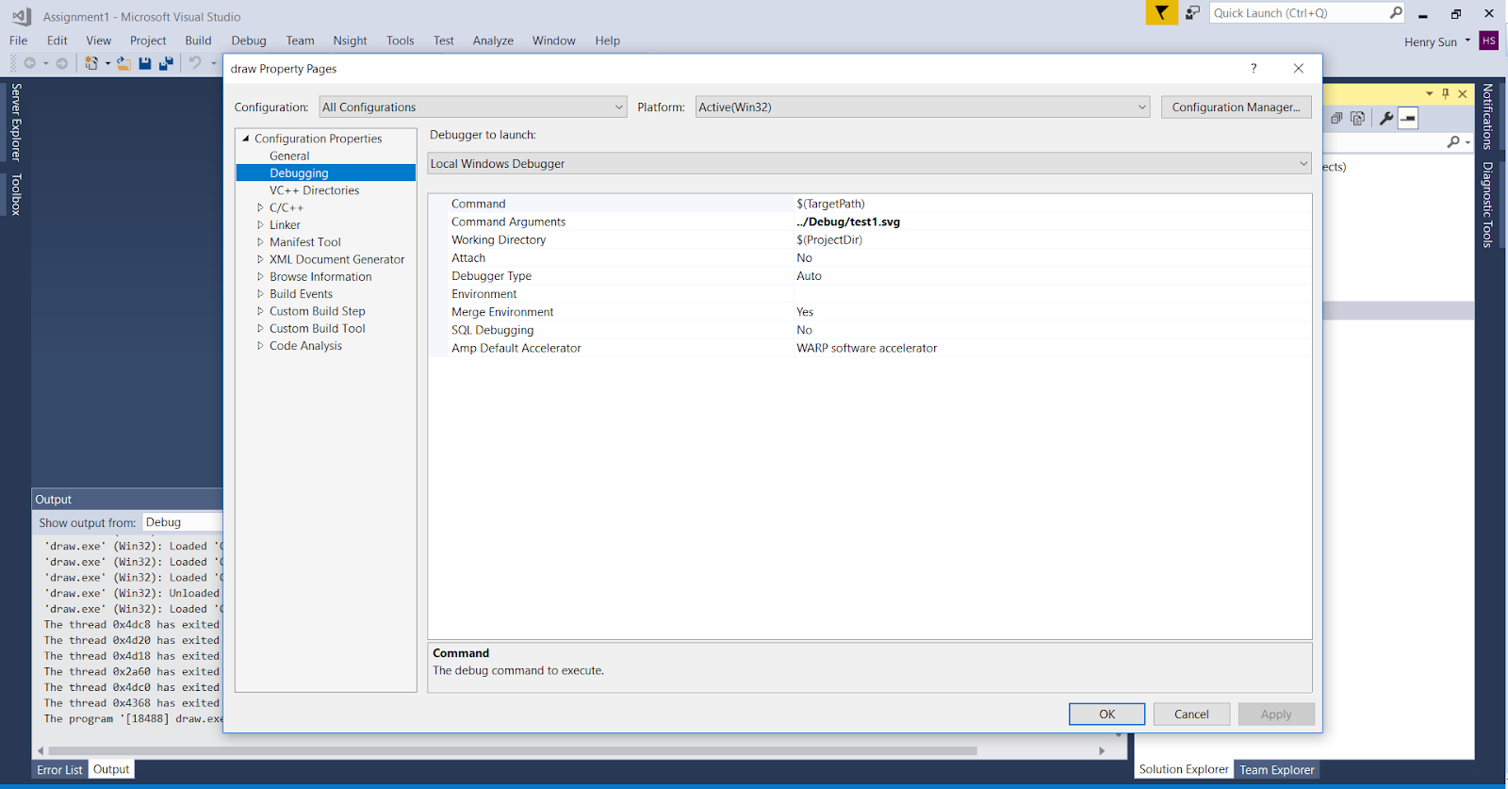This screenshot has width=1508, height=789.
Task: Open the Nsight menu
Action: [350, 41]
